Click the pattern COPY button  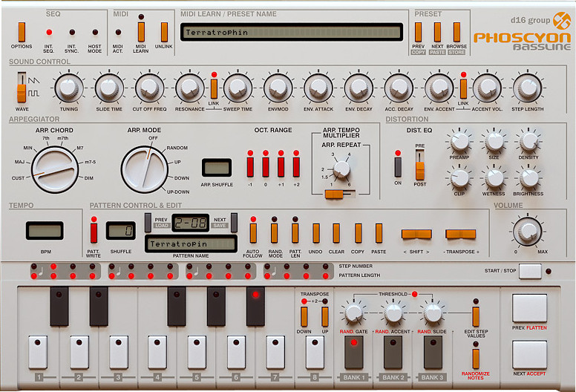pos(359,233)
